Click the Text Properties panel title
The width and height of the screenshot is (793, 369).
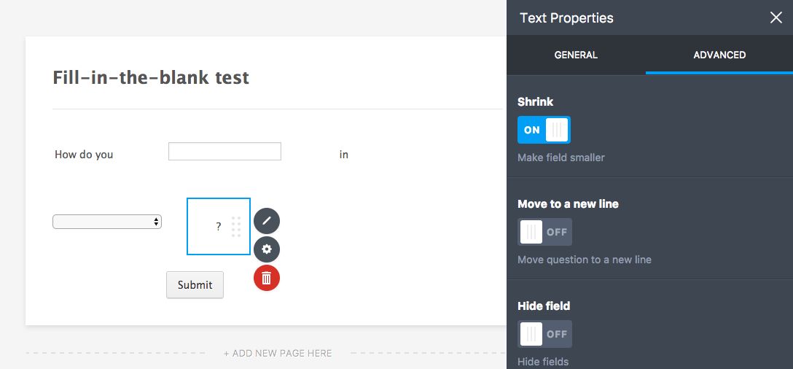pos(566,18)
